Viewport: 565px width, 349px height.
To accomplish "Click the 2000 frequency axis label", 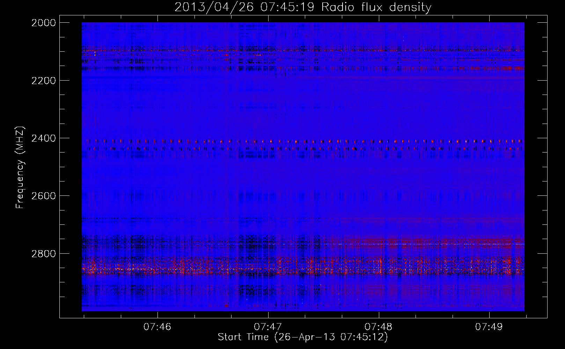I will tap(43, 23).
